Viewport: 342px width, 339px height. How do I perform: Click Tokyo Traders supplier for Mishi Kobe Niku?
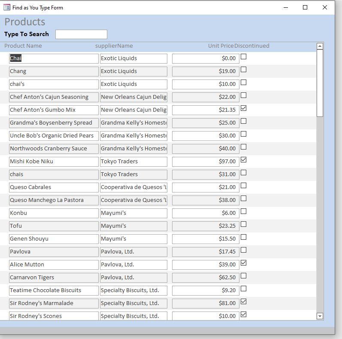click(133, 162)
